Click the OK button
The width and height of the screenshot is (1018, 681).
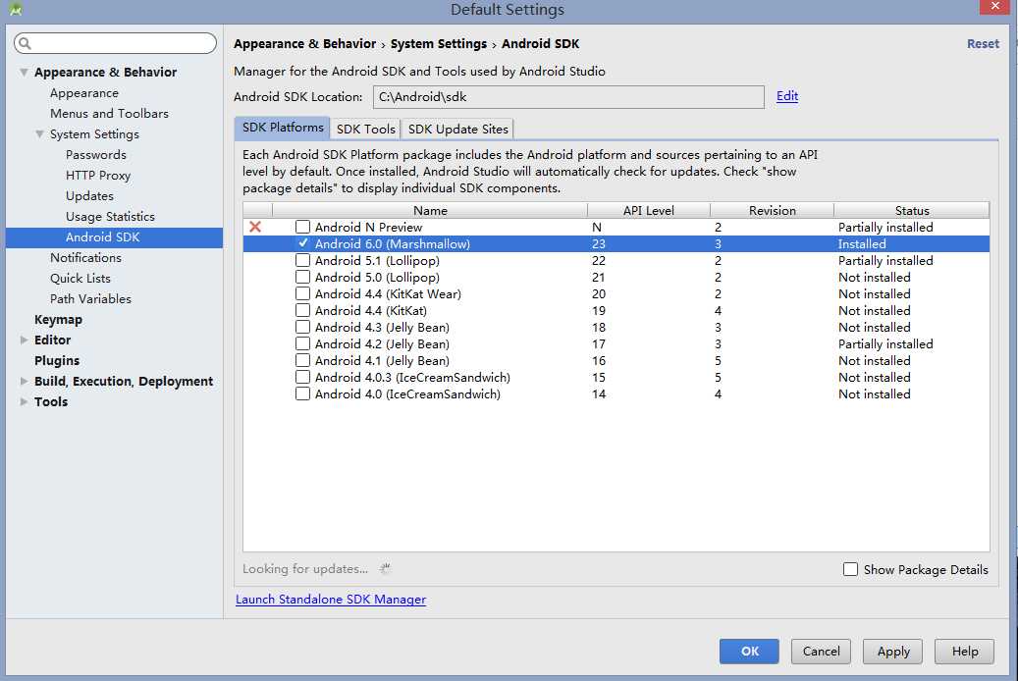click(749, 652)
